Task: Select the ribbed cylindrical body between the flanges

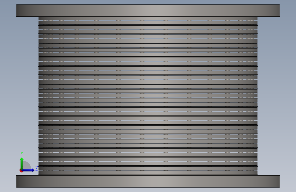Action: pyautogui.click(x=148, y=96)
